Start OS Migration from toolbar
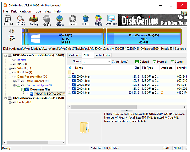 coord(112,20)
